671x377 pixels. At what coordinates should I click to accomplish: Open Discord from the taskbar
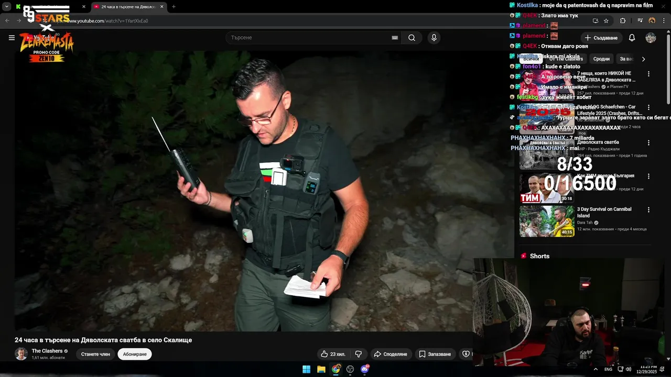point(365,369)
